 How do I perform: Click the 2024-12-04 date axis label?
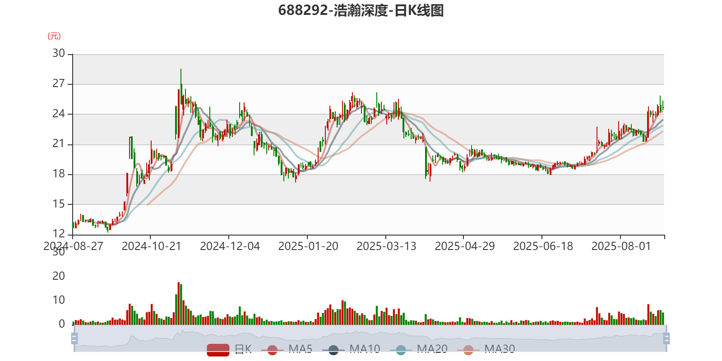click(x=230, y=246)
